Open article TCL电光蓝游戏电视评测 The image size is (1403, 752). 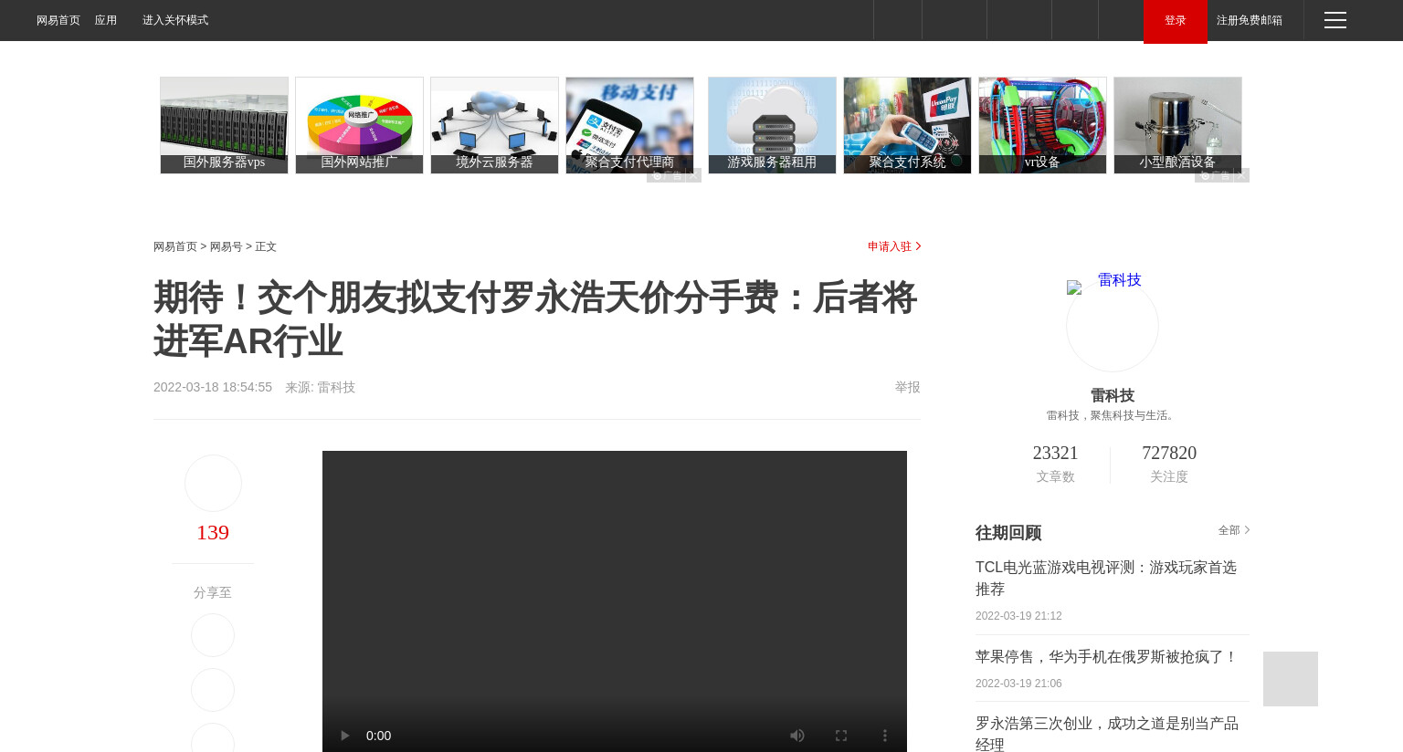(x=1106, y=579)
